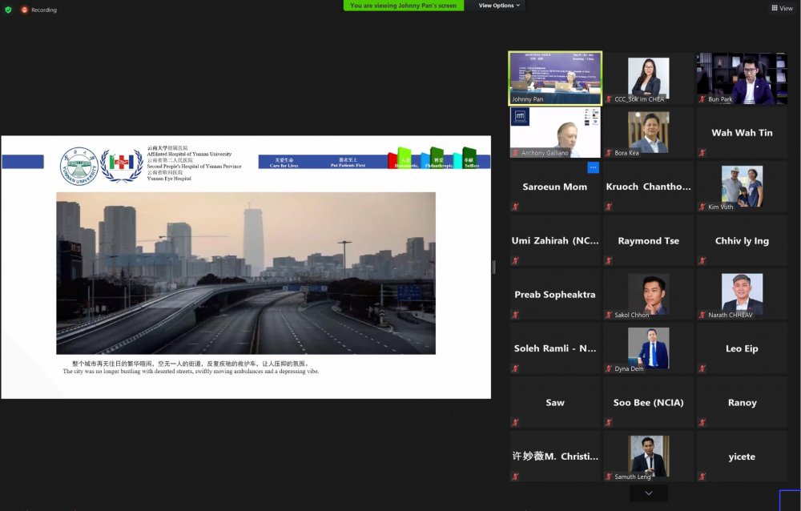Click the red Recording indicator icon
The width and height of the screenshot is (801, 511).
tap(24, 10)
